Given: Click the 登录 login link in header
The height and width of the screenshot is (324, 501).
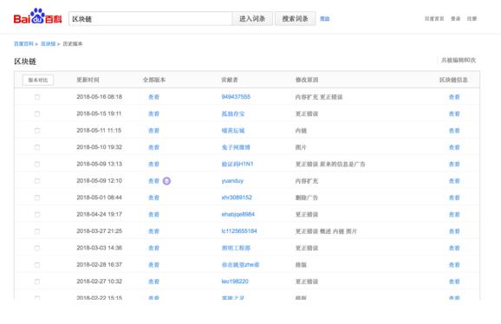Looking at the screenshot, I should pyautogui.click(x=456, y=18).
